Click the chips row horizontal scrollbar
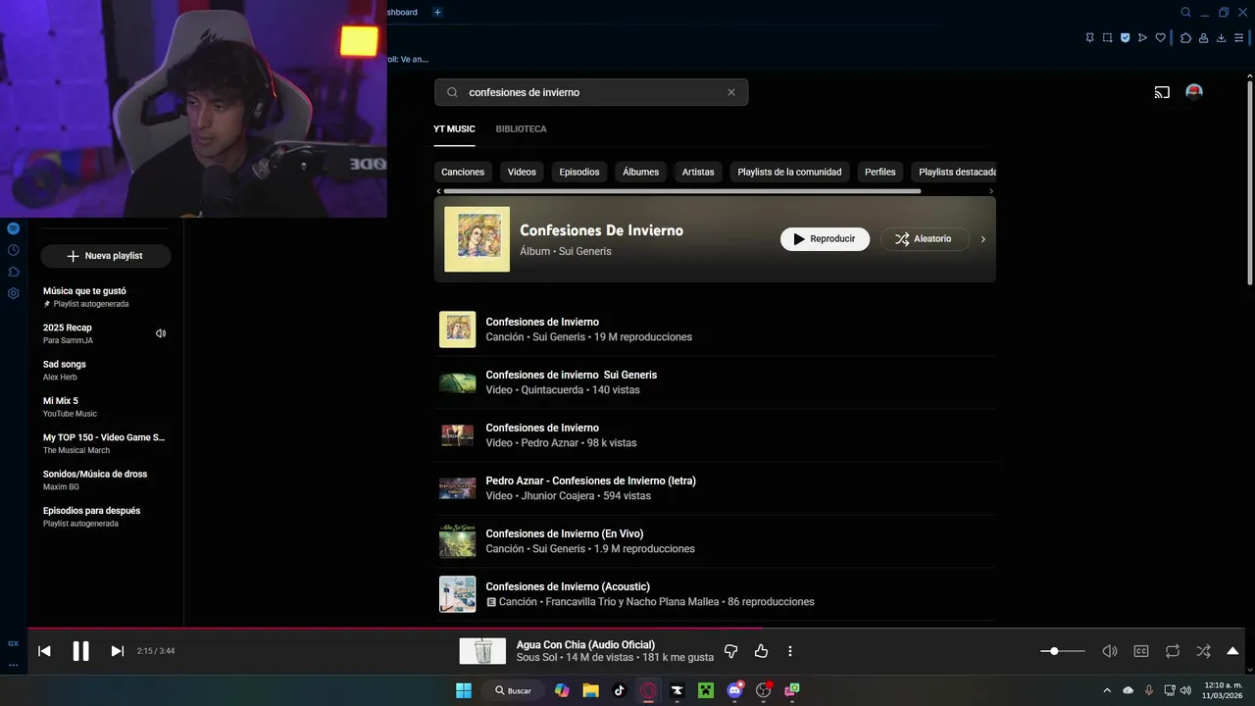1255x706 pixels. (681, 191)
